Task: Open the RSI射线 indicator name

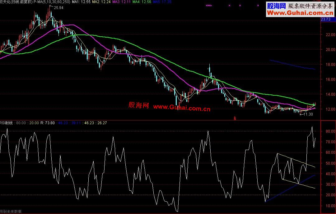Action: tap(6, 123)
